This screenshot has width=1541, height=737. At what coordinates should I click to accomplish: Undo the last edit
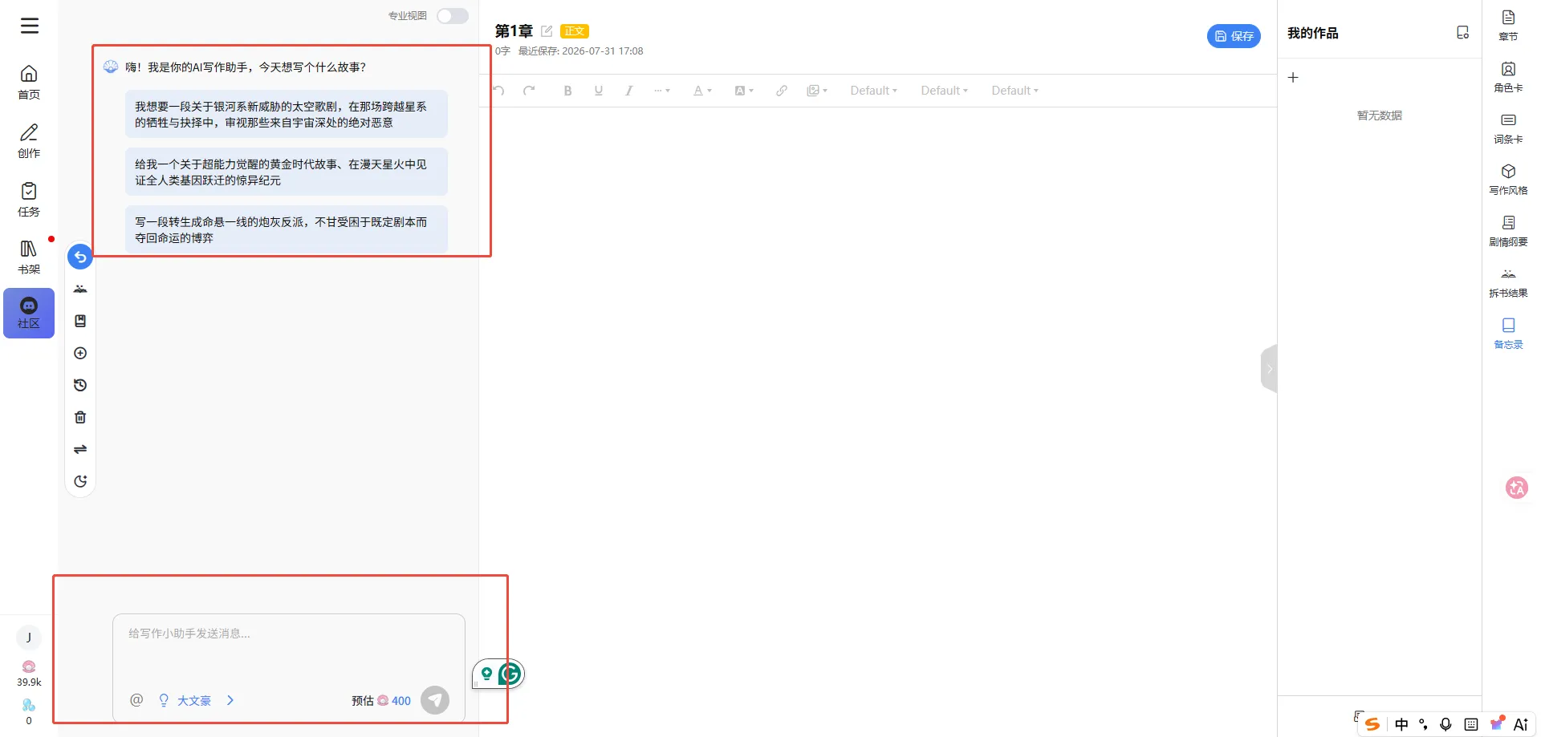tap(498, 91)
